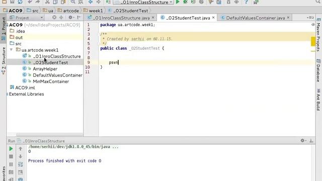Click the yellow warning marker on editor stripe
This screenshot has height=181, width=322.
pyautogui.click(x=313, y=41)
